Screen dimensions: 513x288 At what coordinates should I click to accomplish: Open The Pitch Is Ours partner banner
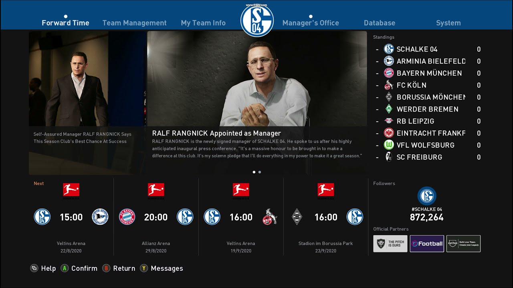click(x=390, y=244)
